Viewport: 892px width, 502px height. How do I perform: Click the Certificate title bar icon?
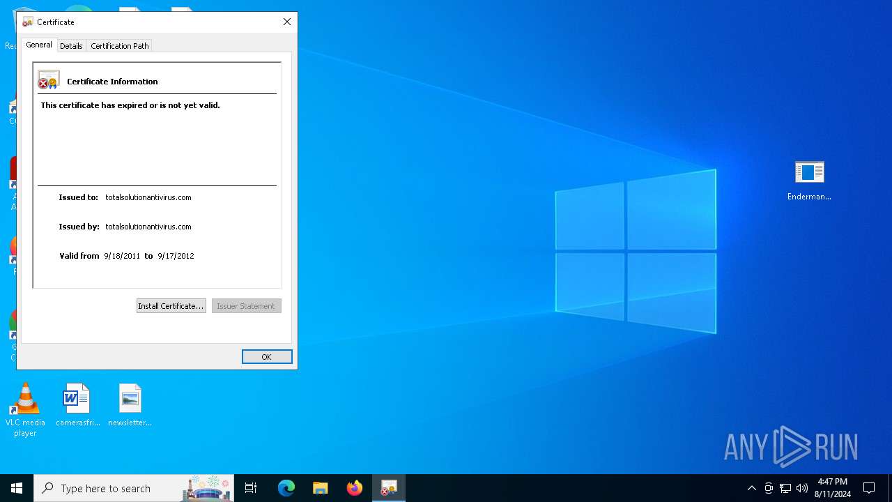[x=28, y=22]
